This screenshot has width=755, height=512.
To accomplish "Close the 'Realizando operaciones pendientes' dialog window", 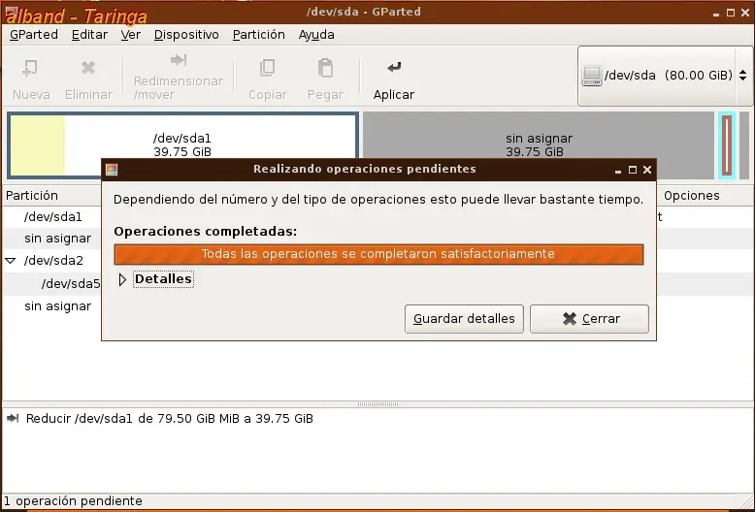I will 647,170.
